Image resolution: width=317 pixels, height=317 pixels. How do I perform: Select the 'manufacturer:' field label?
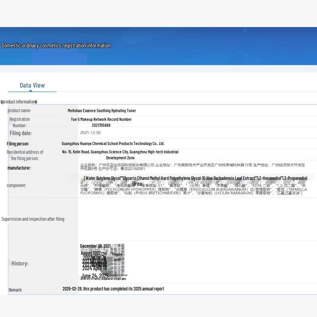[x=19, y=168]
